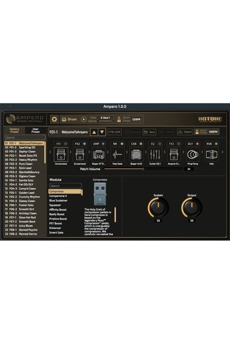Click the Export button
The height and width of the screenshot is (344, 230).
pyautogui.click(x=185, y=132)
